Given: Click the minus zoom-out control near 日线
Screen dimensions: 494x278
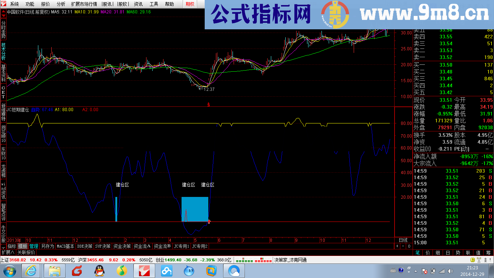Looking at the screenshot, I should tap(403, 245).
